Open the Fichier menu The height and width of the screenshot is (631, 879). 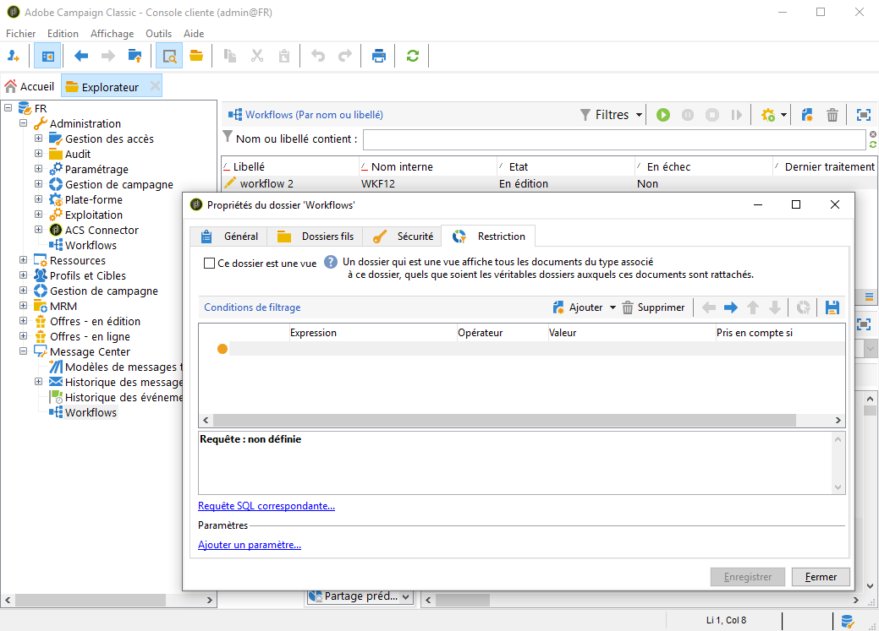pyautogui.click(x=21, y=34)
